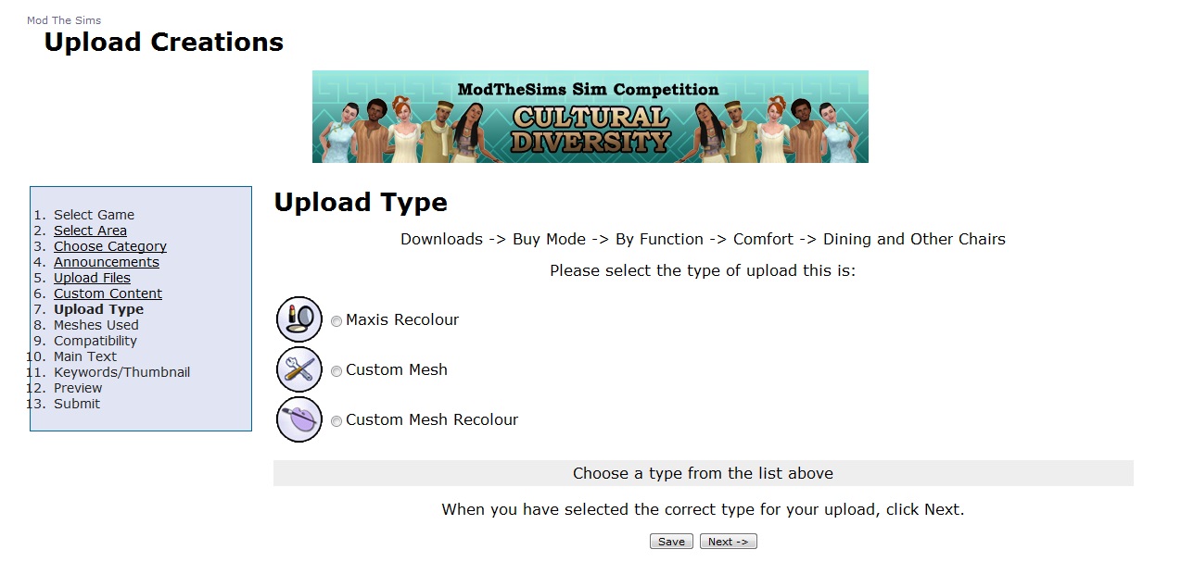The image size is (1181, 562).
Task: Click the Custom Mesh tools icon
Action: (x=298, y=369)
